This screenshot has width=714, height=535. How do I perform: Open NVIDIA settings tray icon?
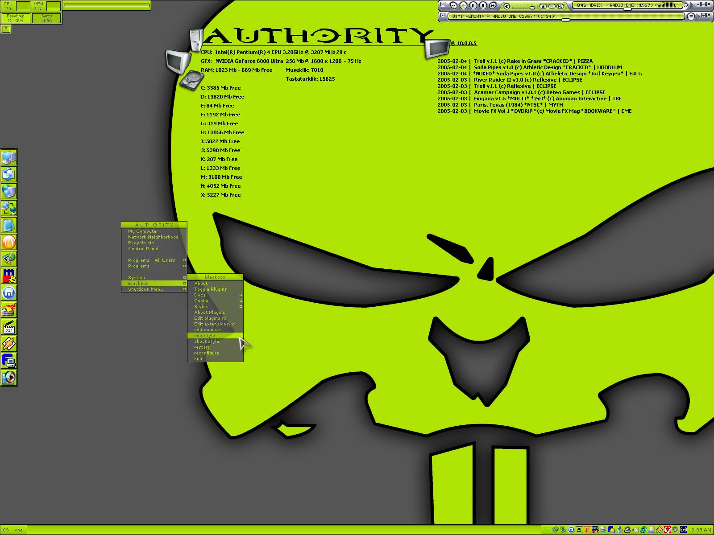[635, 530]
